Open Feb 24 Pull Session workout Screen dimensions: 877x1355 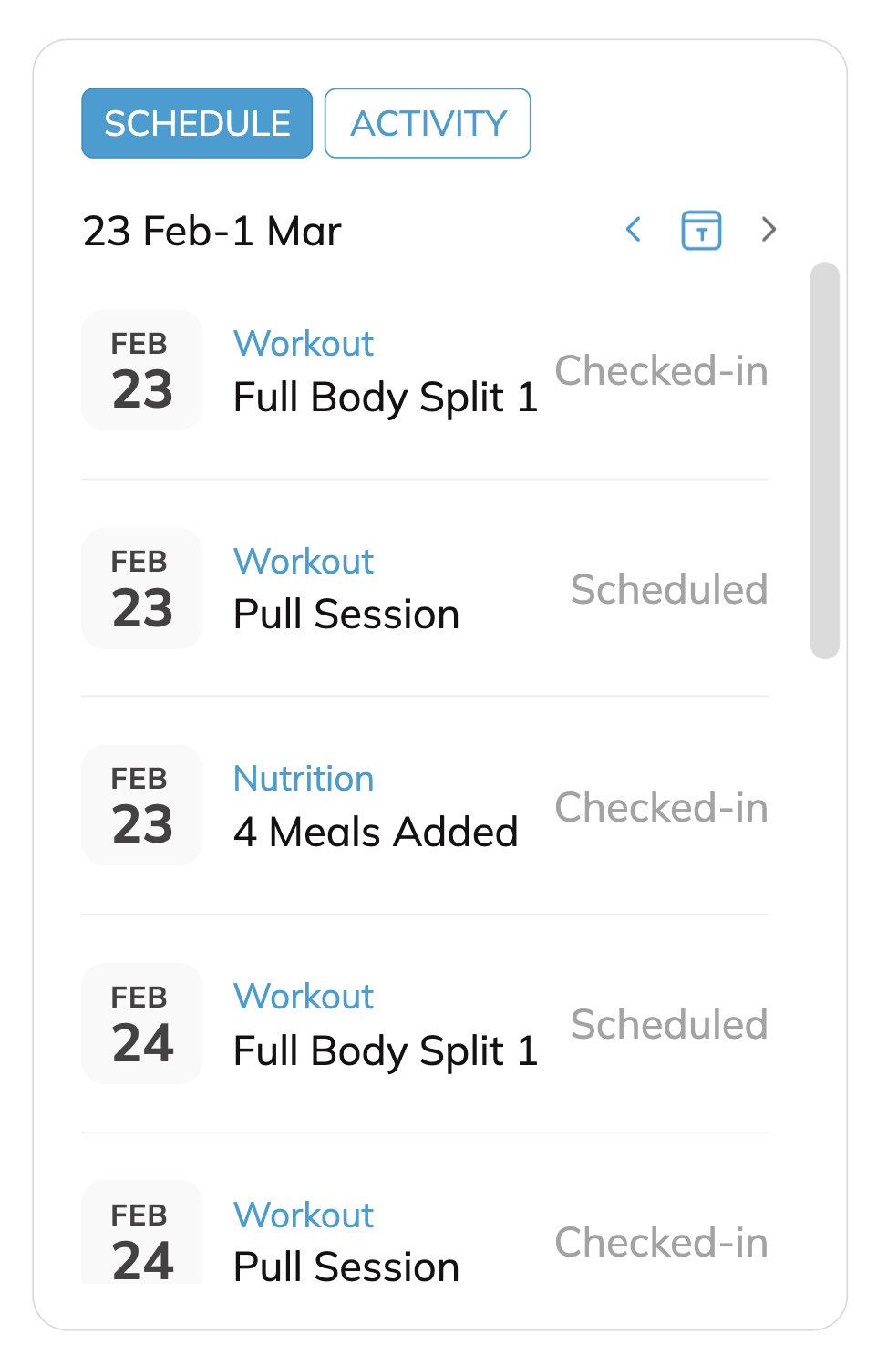click(346, 1267)
